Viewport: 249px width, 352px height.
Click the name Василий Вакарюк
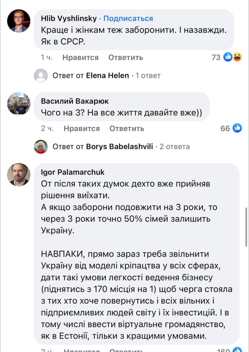[75, 101]
